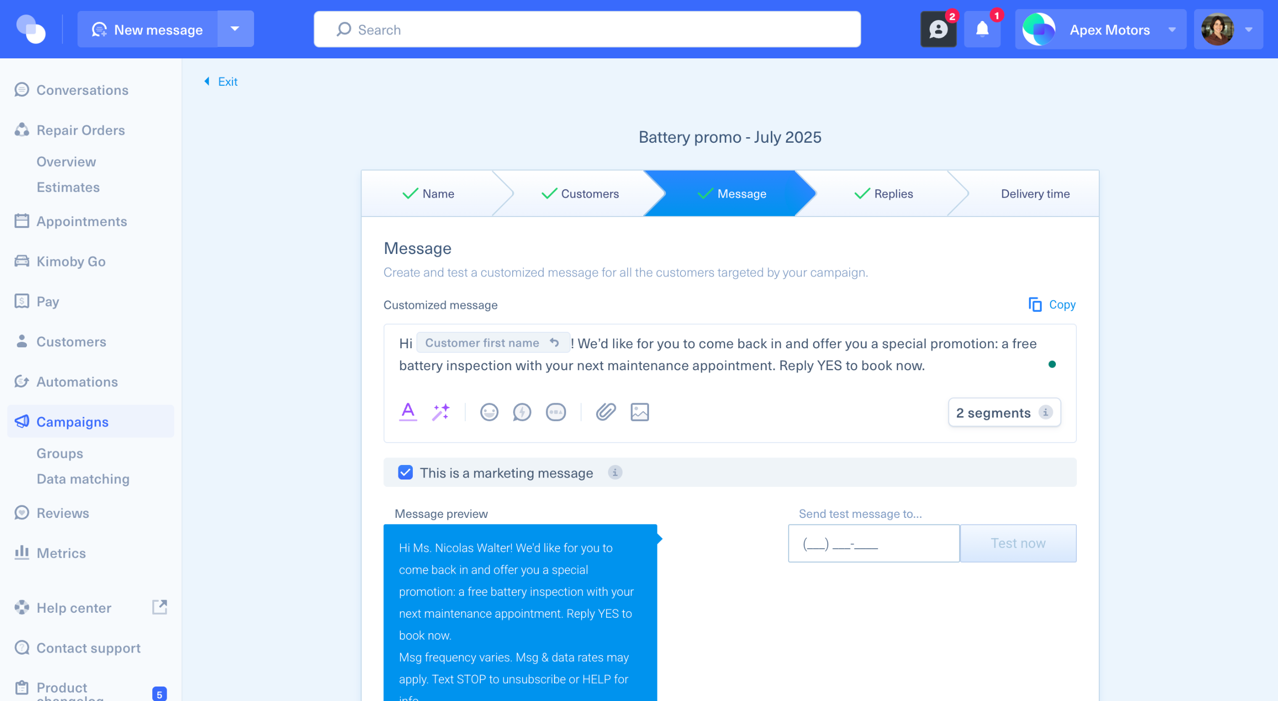
Task: Switch to the Customers step tab
Action: click(x=580, y=194)
